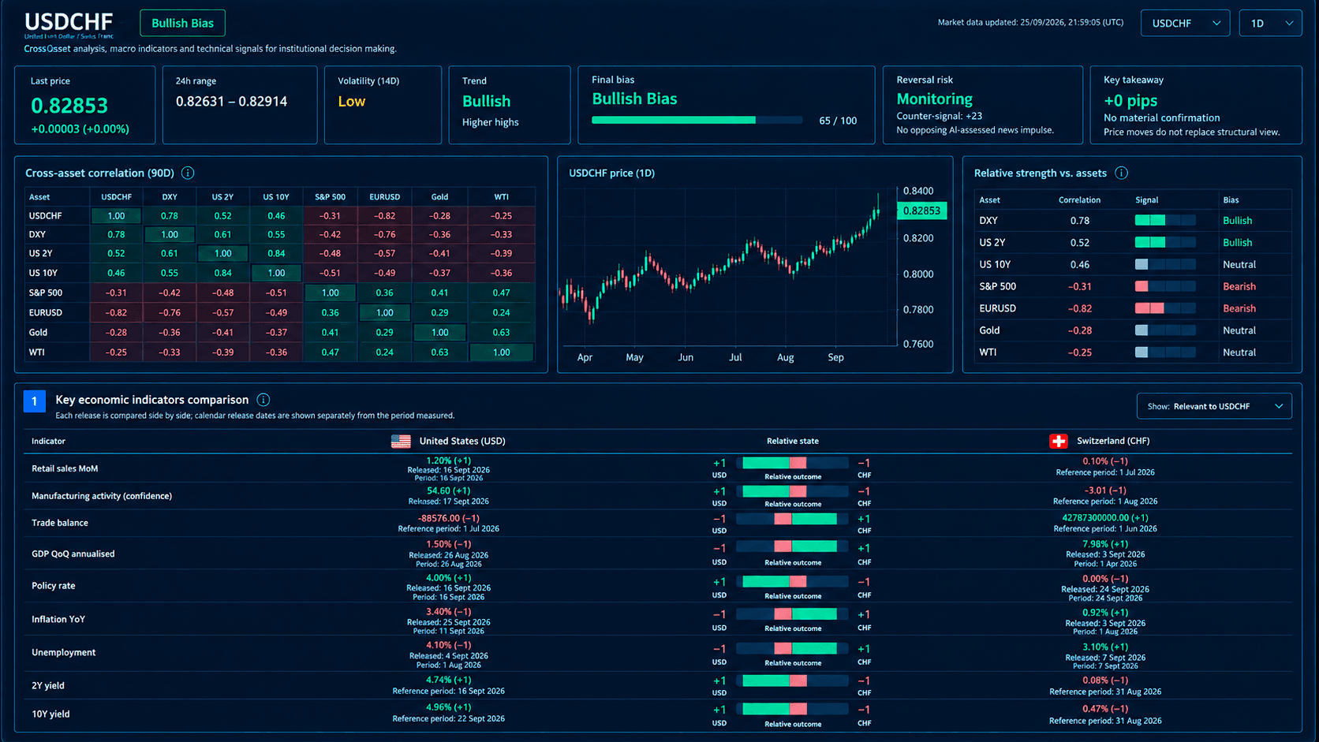Open the 1D timeframe dropdown
1319x742 pixels.
[x=1270, y=23]
